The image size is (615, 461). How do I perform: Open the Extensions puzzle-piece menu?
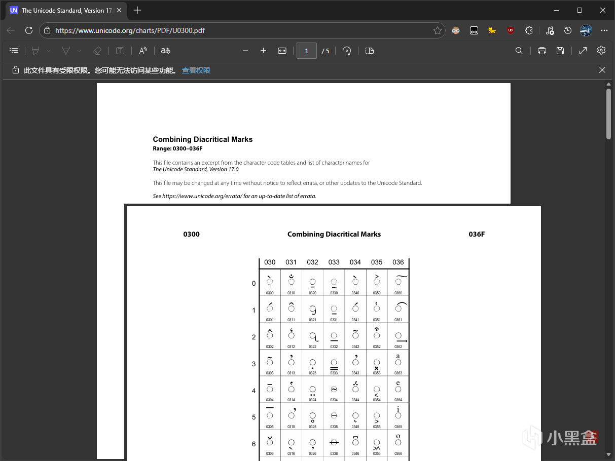pos(529,30)
